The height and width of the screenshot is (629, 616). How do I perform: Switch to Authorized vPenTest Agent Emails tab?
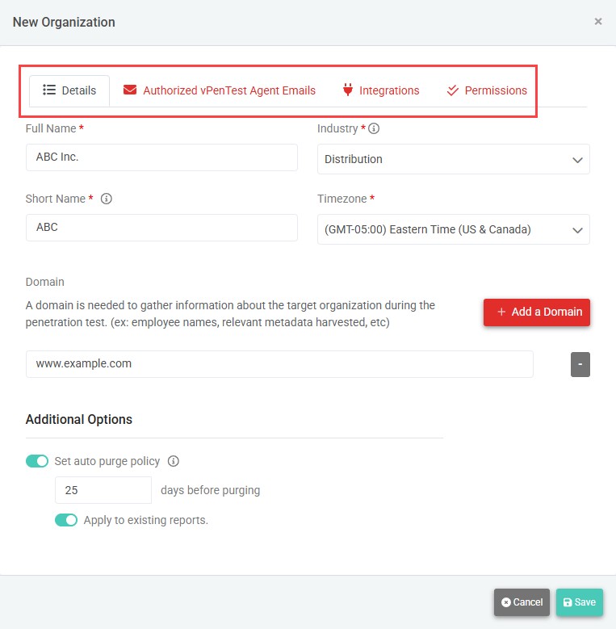(x=228, y=90)
